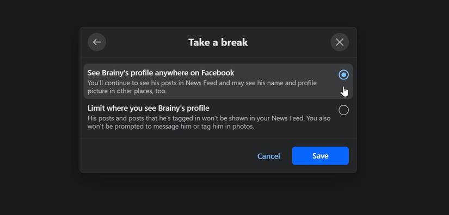Select the 'Limit where you see' radio button
The height and width of the screenshot is (215, 449).
tap(343, 110)
